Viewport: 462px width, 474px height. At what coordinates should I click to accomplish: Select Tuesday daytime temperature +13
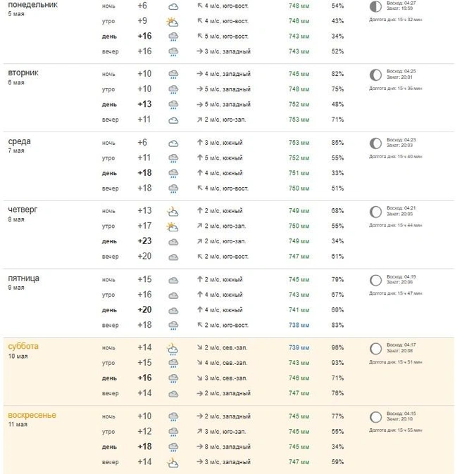144,104
